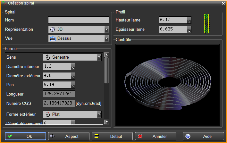Click the arrow icon on Aspect button
Image resolution: width=227 pixels, height=143 pixels.
click(x=52, y=136)
